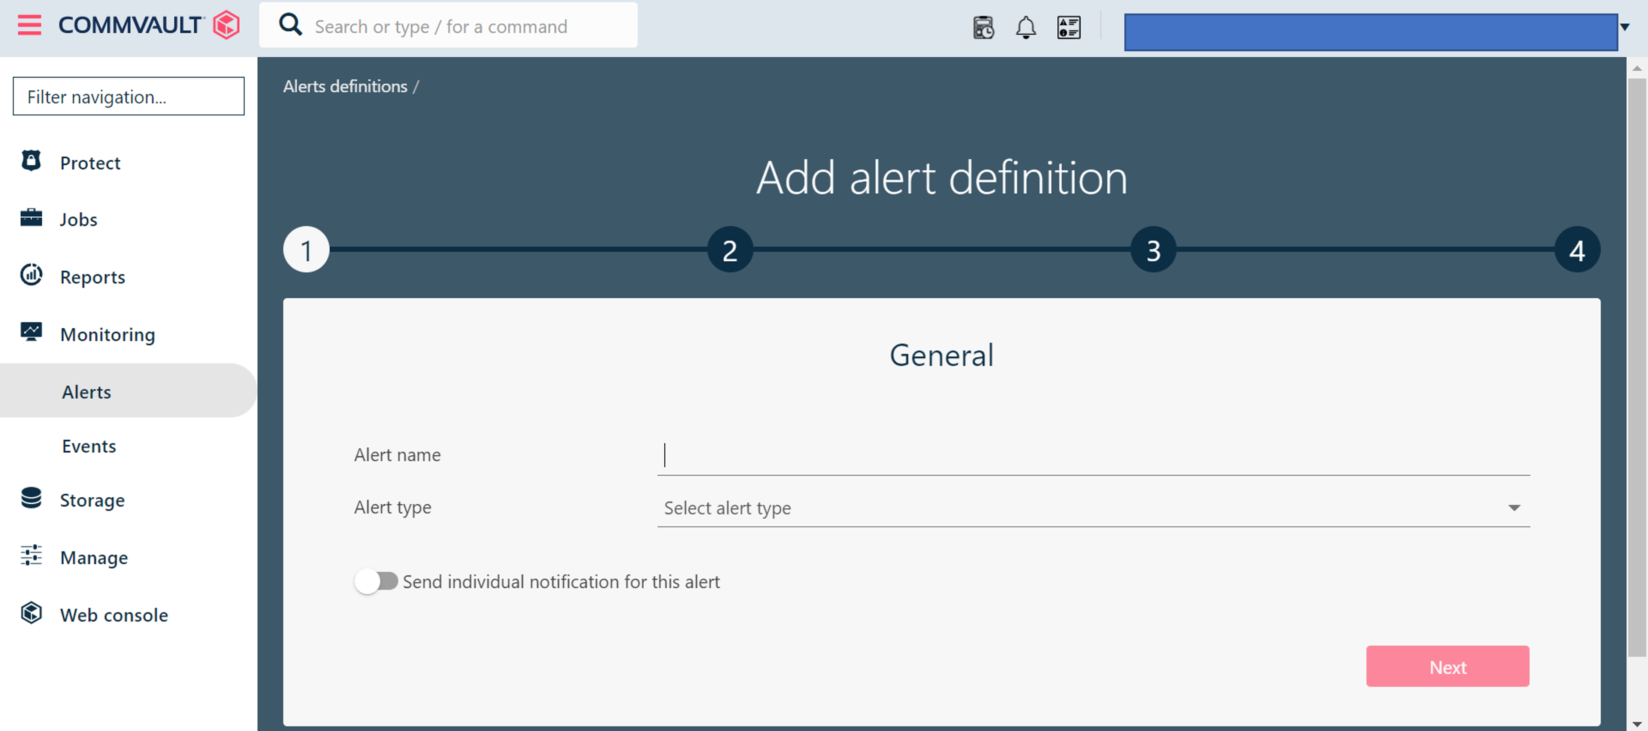Open the Select alert type dropdown
1648x731 pixels.
(x=1093, y=508)
